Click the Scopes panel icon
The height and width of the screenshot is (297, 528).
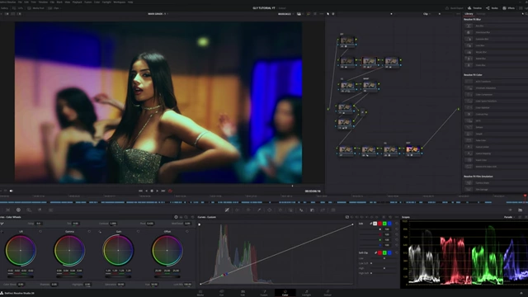pos(521,210)
